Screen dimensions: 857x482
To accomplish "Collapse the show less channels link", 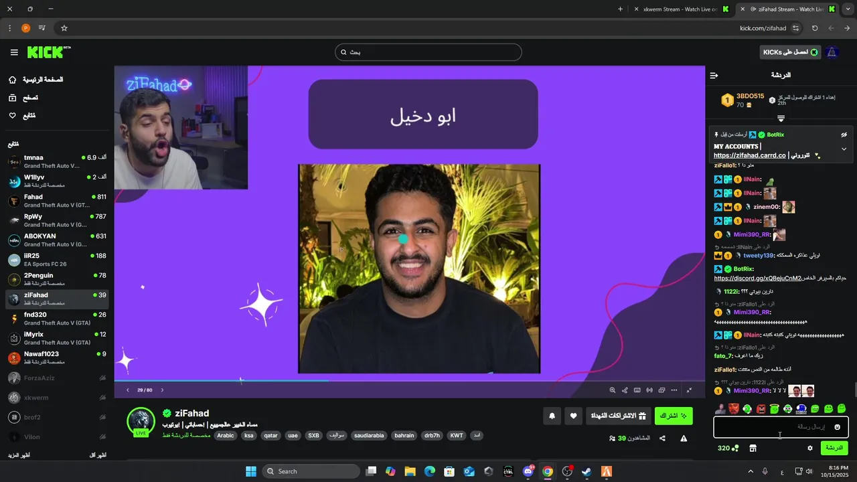I will 98,455.
